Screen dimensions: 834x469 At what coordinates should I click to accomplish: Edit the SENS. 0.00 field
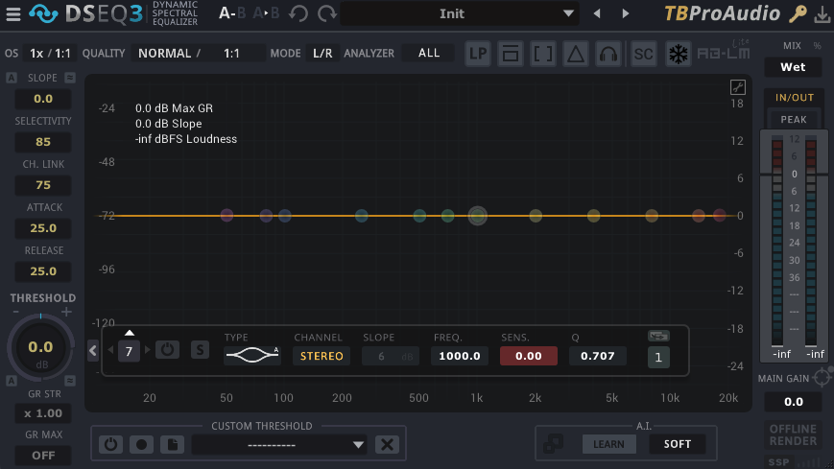(x=529, y=356)
